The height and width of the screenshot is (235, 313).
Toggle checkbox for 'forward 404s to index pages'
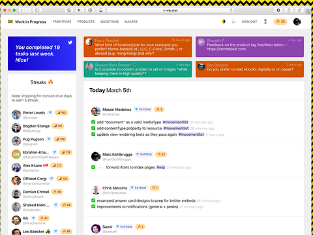(93, 167)
